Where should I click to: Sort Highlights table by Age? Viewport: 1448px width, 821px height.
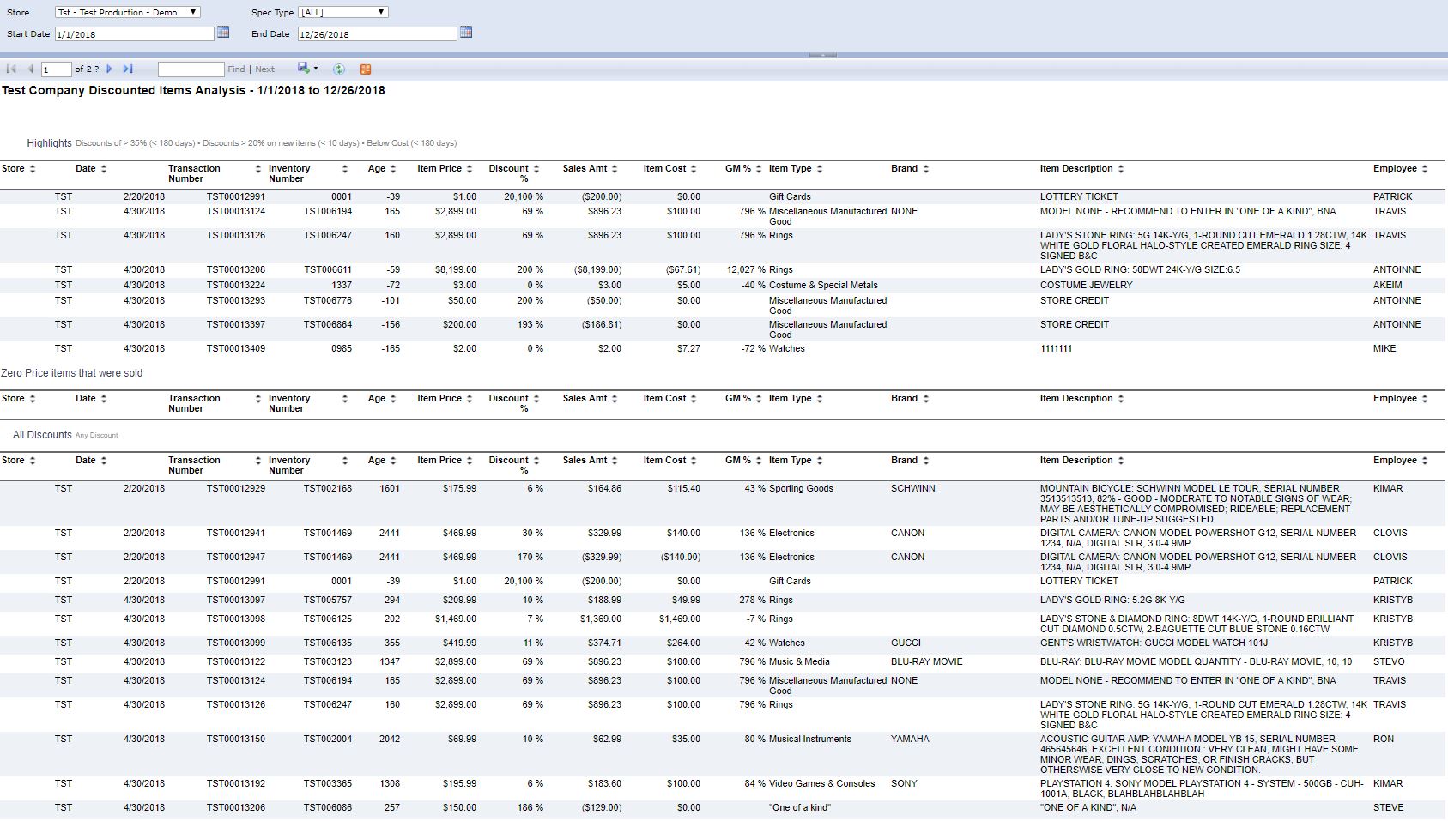tap(393, 169)
